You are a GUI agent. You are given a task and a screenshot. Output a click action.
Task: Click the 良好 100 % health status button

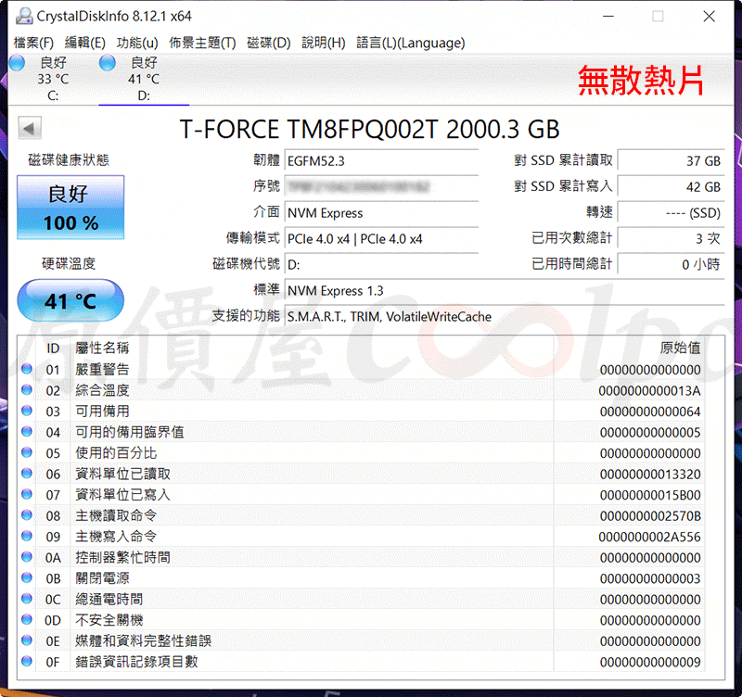click(71, 208)
